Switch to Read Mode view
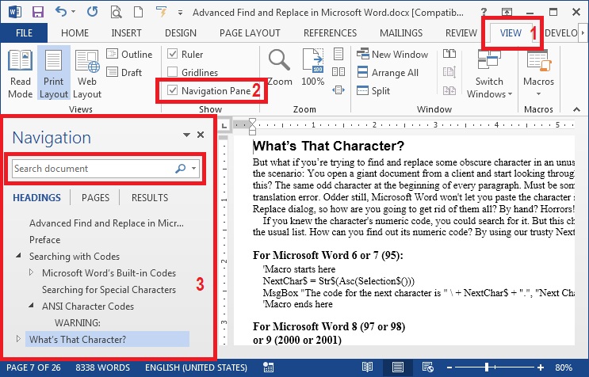 click(x=21, y=74)
